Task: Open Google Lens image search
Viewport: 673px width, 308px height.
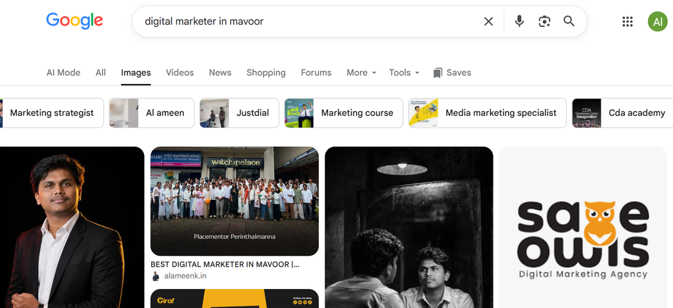Action: point(544,22)
